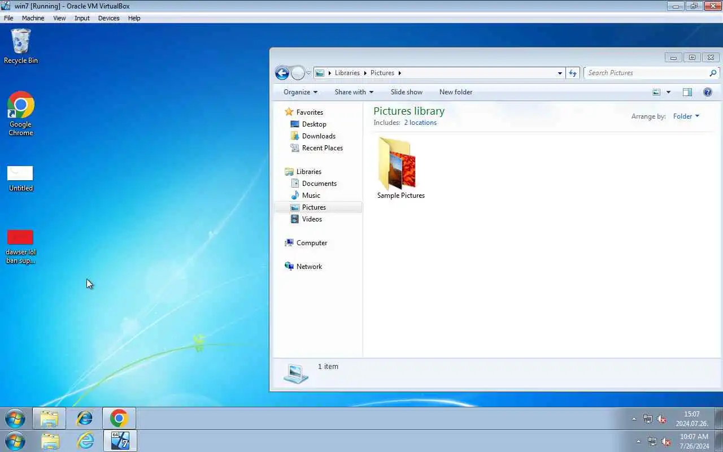The height and width of the screenshot is (452, 723).
Task: Open recent pages dropdown beside Forward arrow
Action: (x=308, y=73)
